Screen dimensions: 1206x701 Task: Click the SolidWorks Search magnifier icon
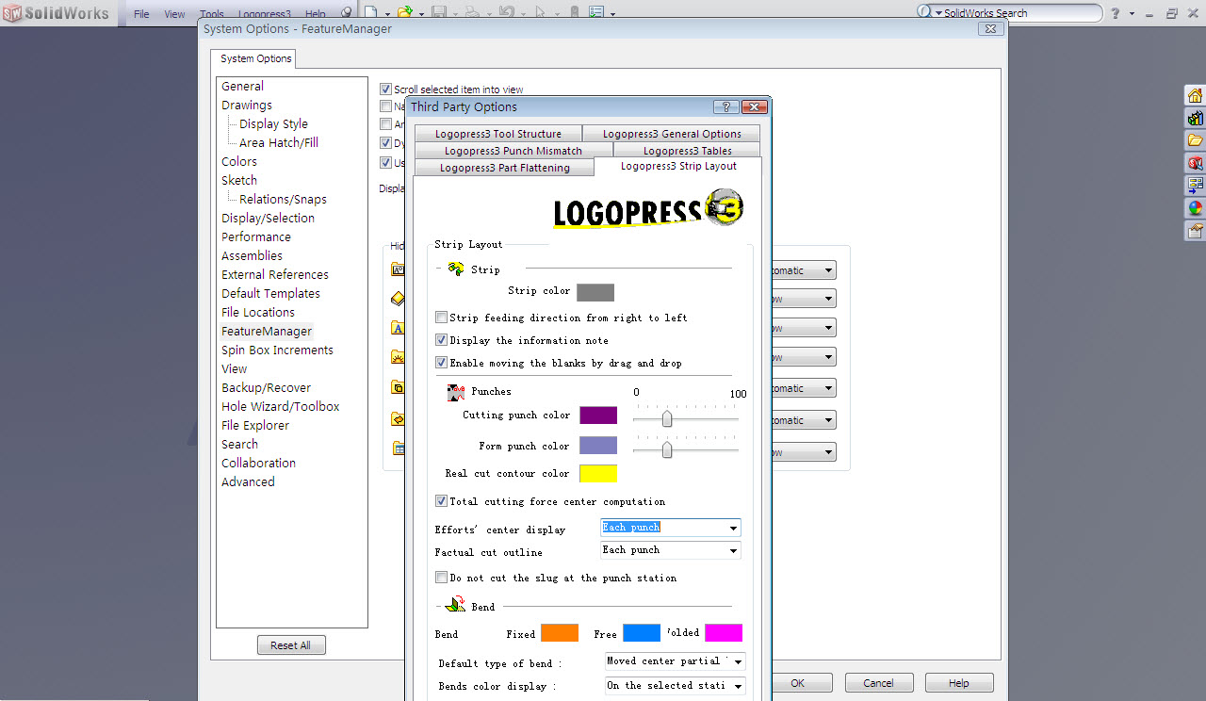click(923, 12)
